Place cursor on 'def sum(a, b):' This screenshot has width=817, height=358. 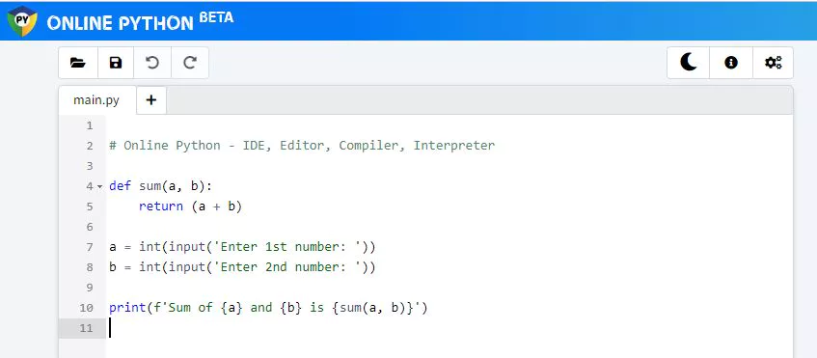tap(161, 186)
